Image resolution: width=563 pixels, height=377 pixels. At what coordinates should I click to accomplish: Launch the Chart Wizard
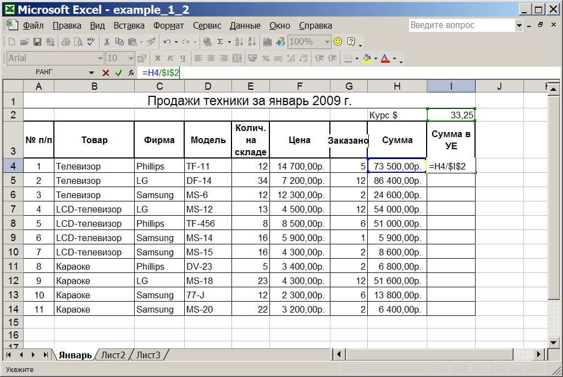click(268, 42)
